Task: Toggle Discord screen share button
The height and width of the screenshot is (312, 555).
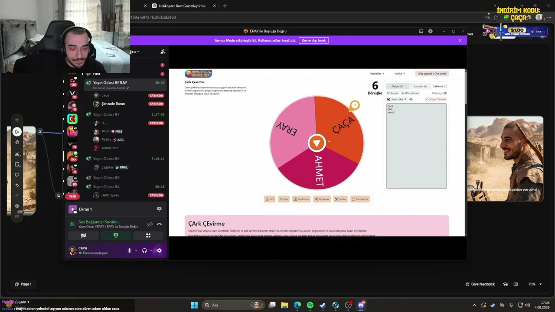Action: tap(116, 235)
